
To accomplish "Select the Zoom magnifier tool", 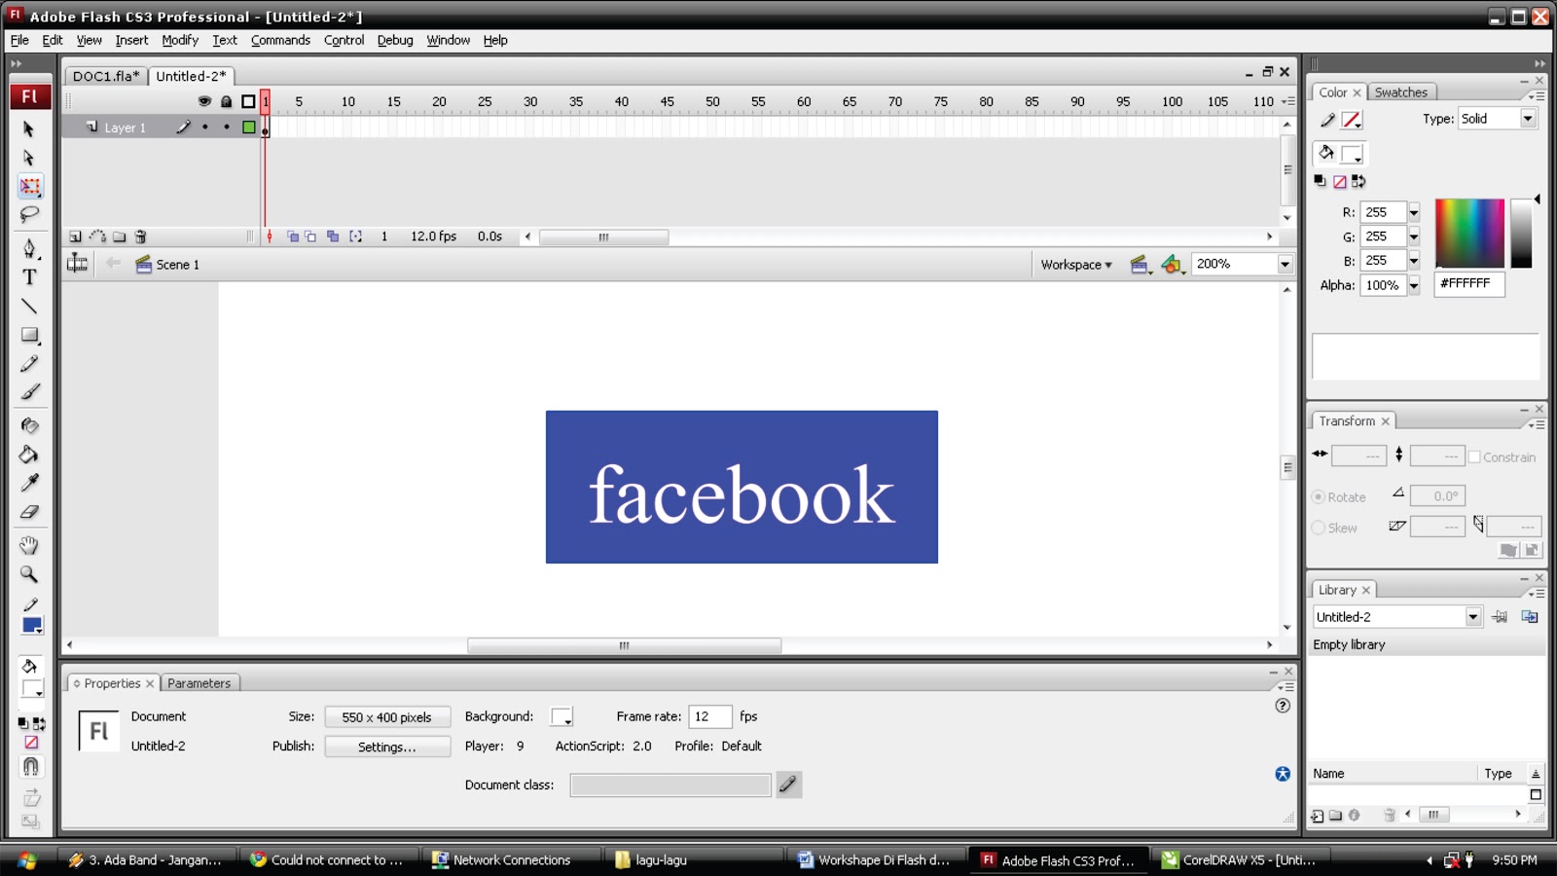I will click(29, 574).
